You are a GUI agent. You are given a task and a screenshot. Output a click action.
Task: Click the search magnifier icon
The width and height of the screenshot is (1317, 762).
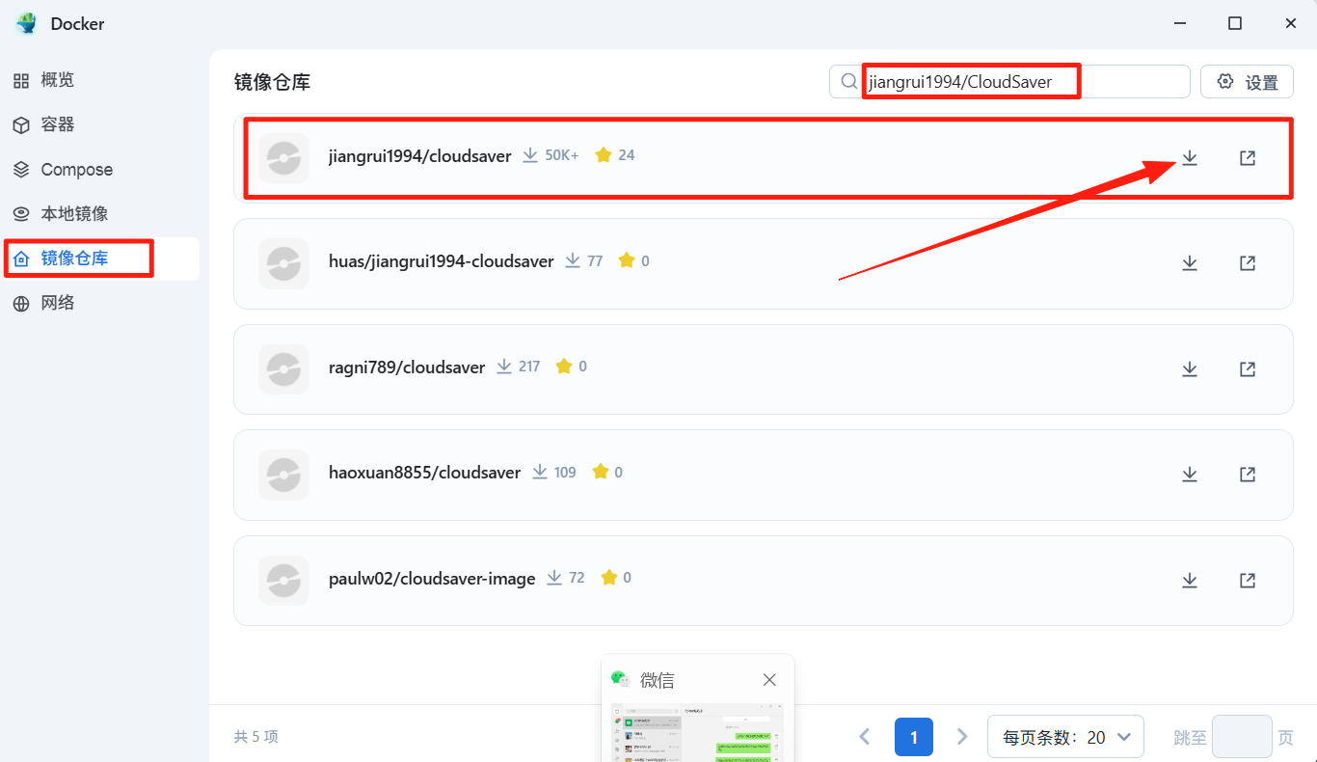(849, 82)
